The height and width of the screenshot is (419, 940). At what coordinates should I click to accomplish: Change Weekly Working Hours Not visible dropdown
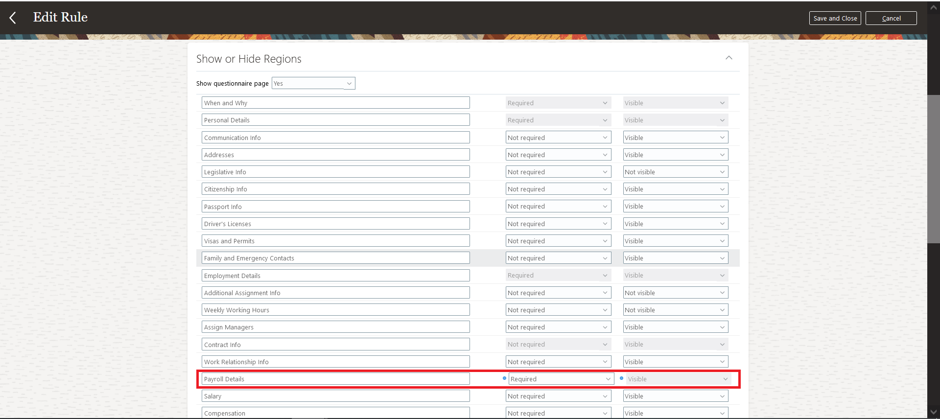pos(676,310)
